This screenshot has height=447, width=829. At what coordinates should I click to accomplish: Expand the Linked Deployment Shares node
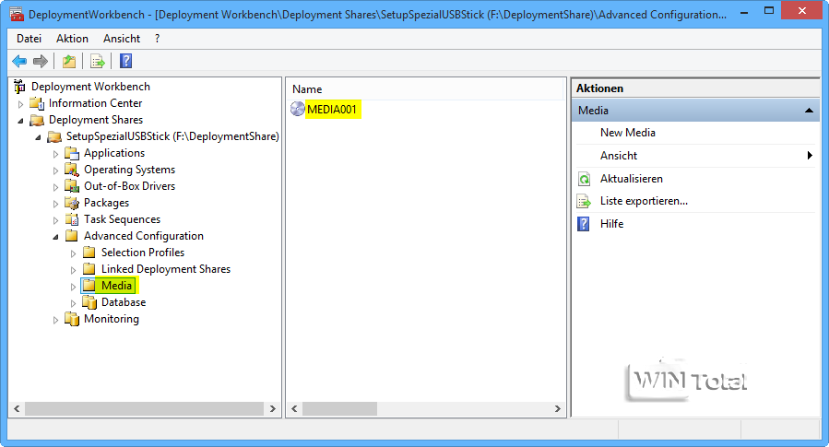[x=73, y=270]
